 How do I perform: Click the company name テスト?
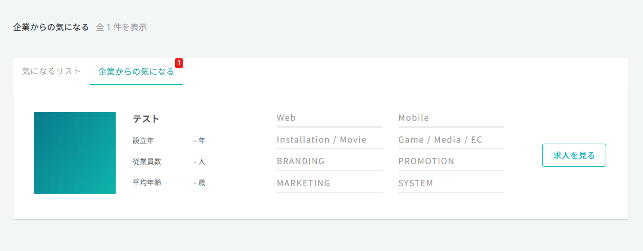pos(146,119)
